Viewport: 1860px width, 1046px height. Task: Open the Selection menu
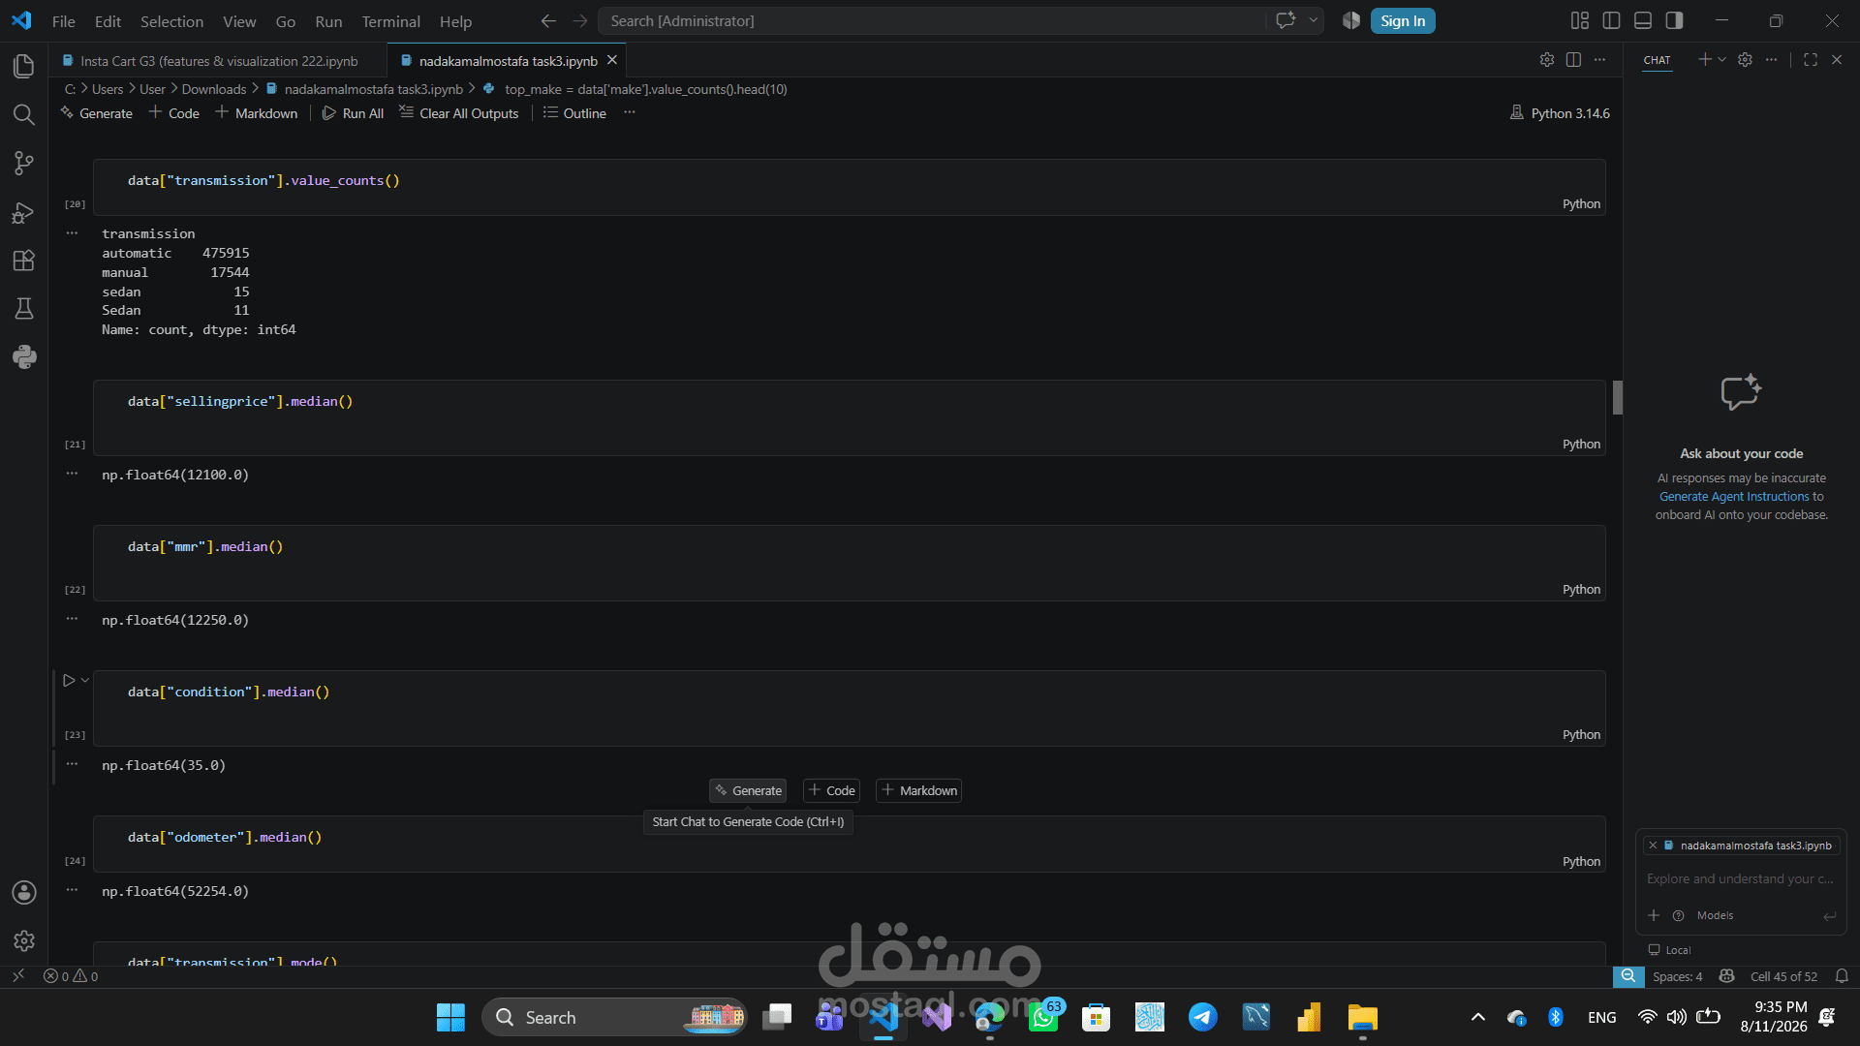pyautogui.click(x=171, y=21)
